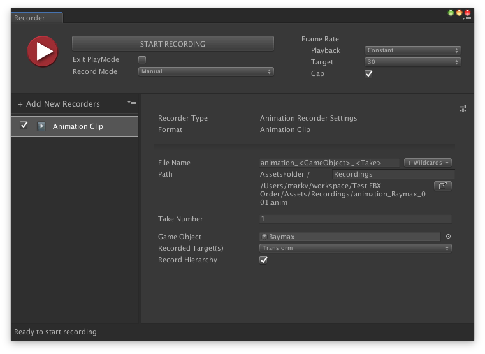The height and width of the screenshot is (354, 485).
Task: Open the Recorder window options menu icon
Action: point(467,19)
